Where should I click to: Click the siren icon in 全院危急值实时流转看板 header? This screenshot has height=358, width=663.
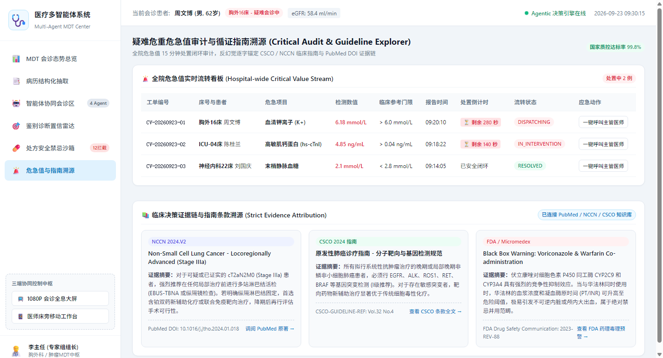point(145,79)
